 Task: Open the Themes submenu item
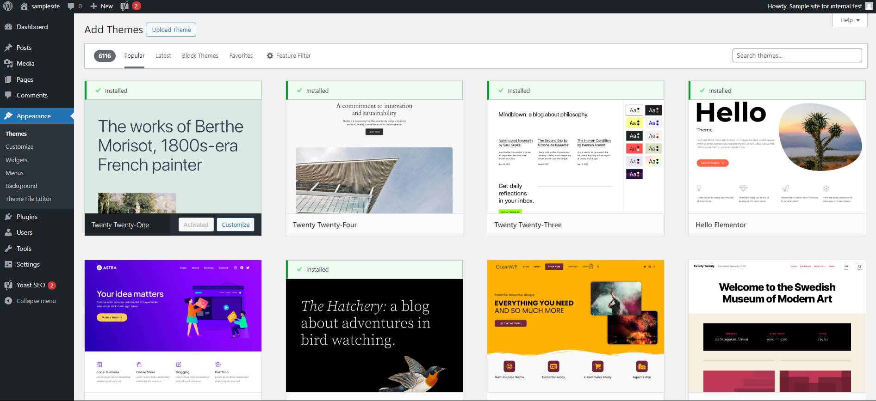click(16, 134)
